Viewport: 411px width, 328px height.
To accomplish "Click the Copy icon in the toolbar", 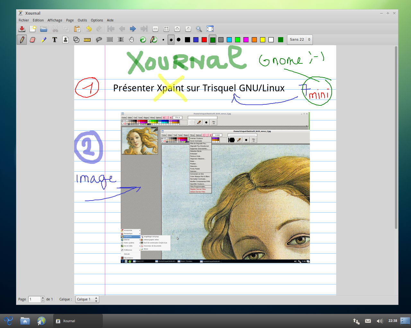I will tap(66, 29).
